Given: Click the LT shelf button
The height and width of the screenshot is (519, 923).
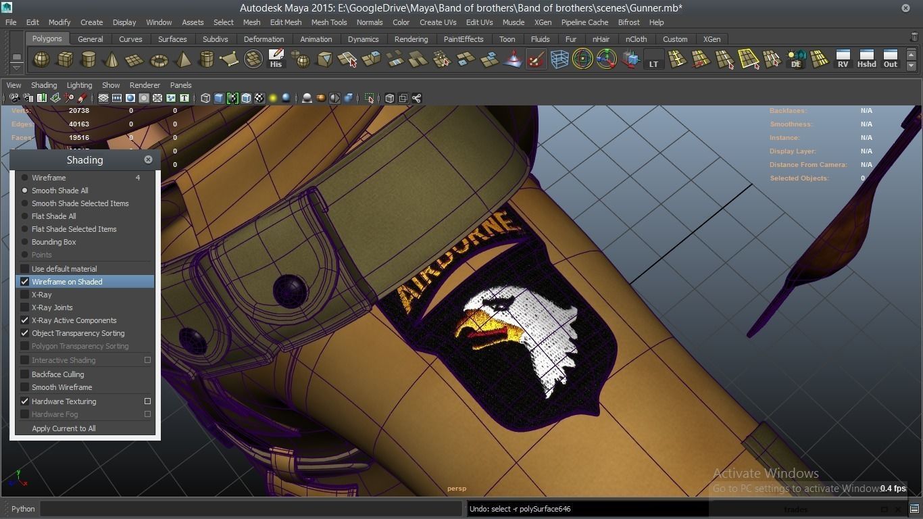Looking at the screenshot, I should [653, 59].
